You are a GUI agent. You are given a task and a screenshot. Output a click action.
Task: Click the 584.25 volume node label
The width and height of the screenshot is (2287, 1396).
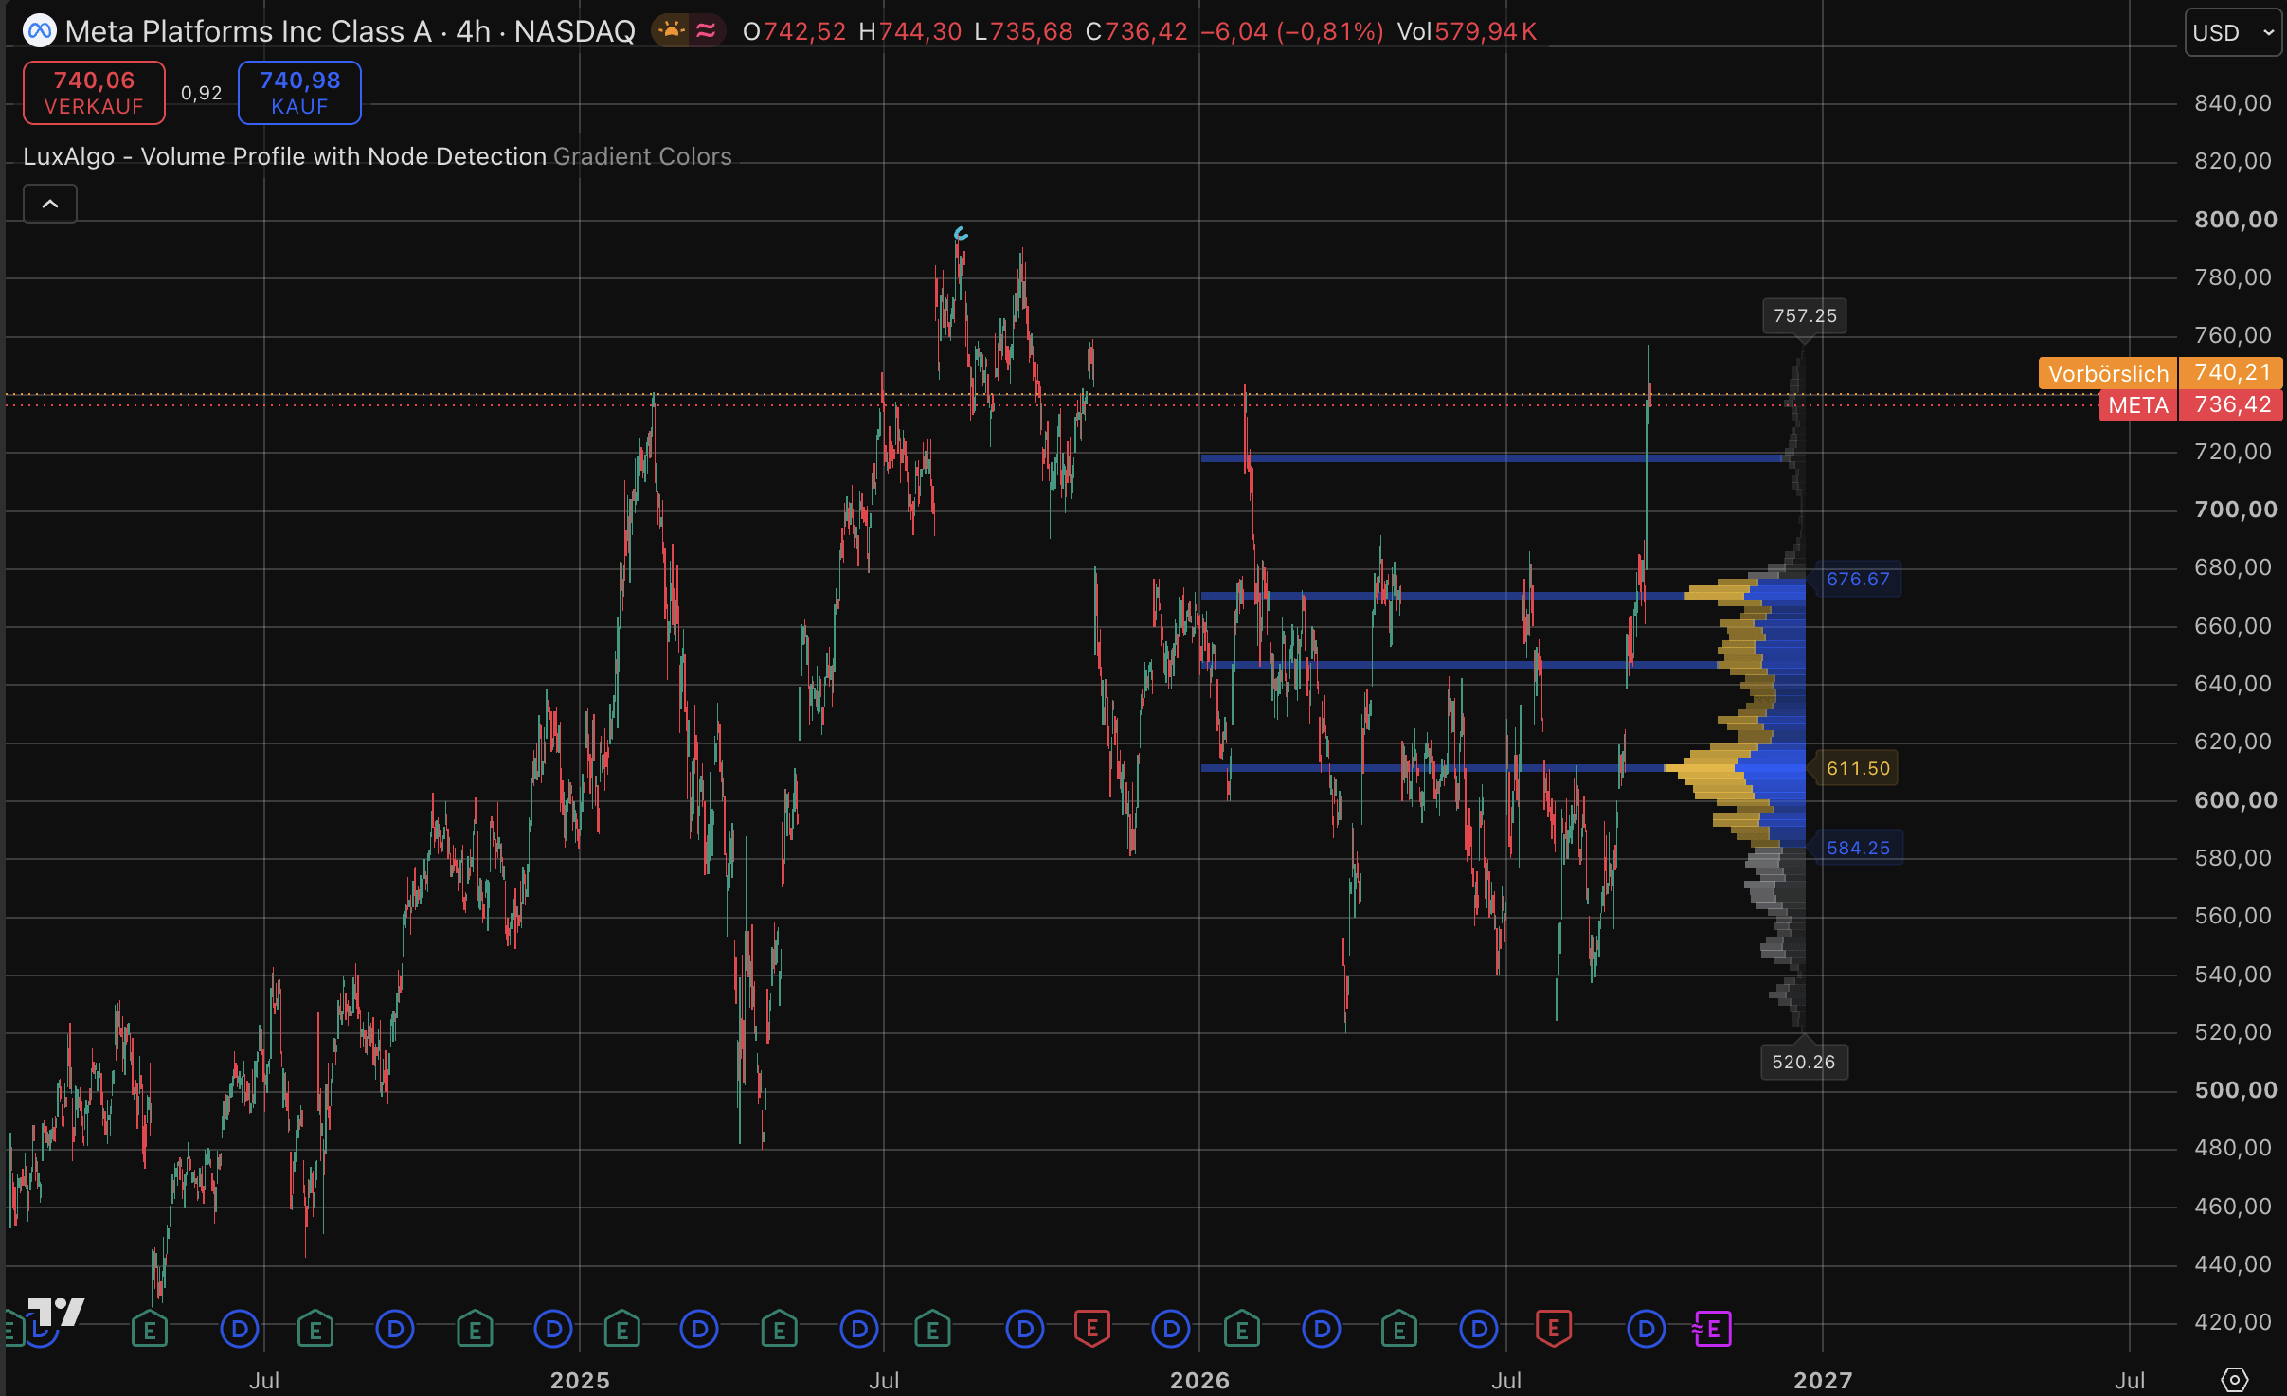(x=1857, y=848)
